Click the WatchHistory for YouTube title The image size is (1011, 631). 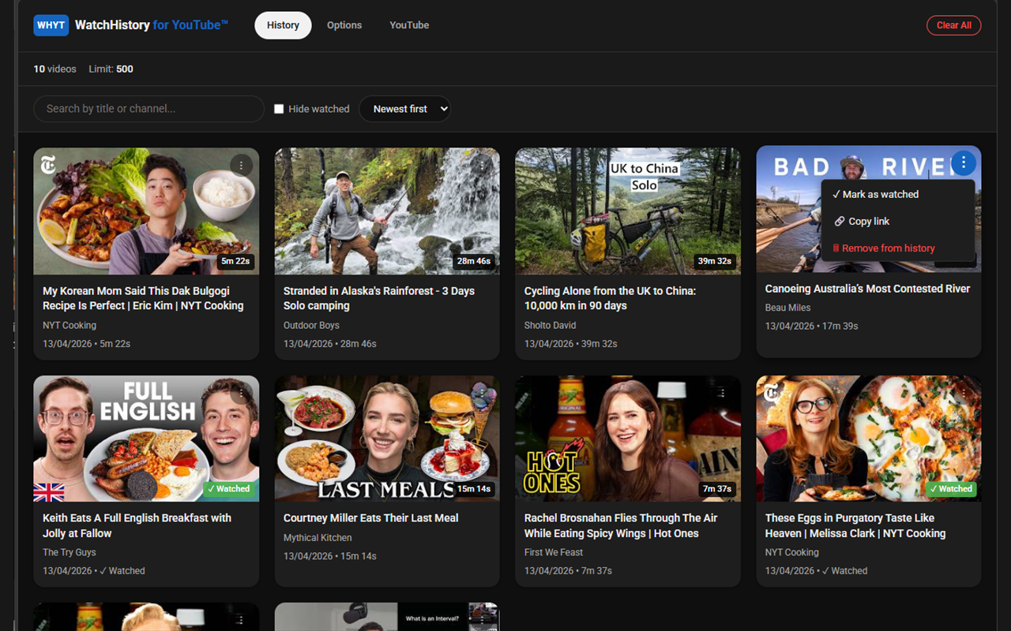pyautogui.click(x=152, y=25)
